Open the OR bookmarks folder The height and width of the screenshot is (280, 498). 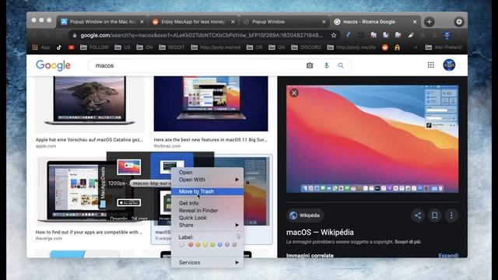(x=254, y=47)
